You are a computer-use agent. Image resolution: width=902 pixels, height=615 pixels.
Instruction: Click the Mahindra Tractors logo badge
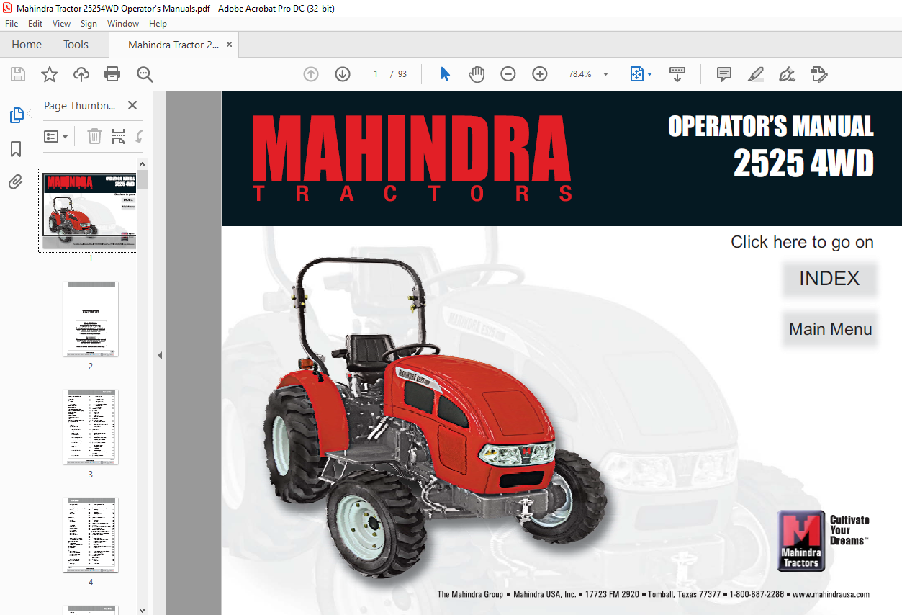[800, 541]
